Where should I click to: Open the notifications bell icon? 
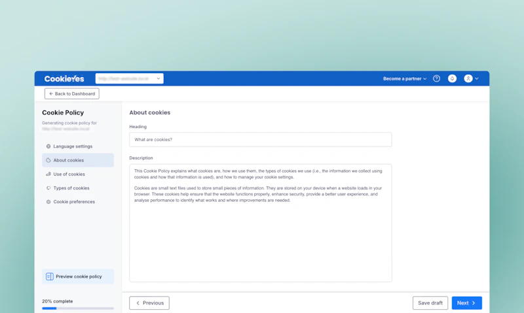(452, 78)
